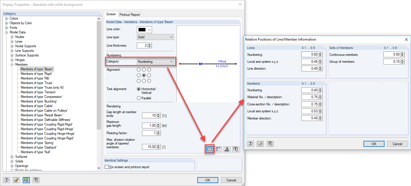Screen dimensions: 411x186
Task: Select top-center alignment radio button
Action: click(x=144, y=70)
